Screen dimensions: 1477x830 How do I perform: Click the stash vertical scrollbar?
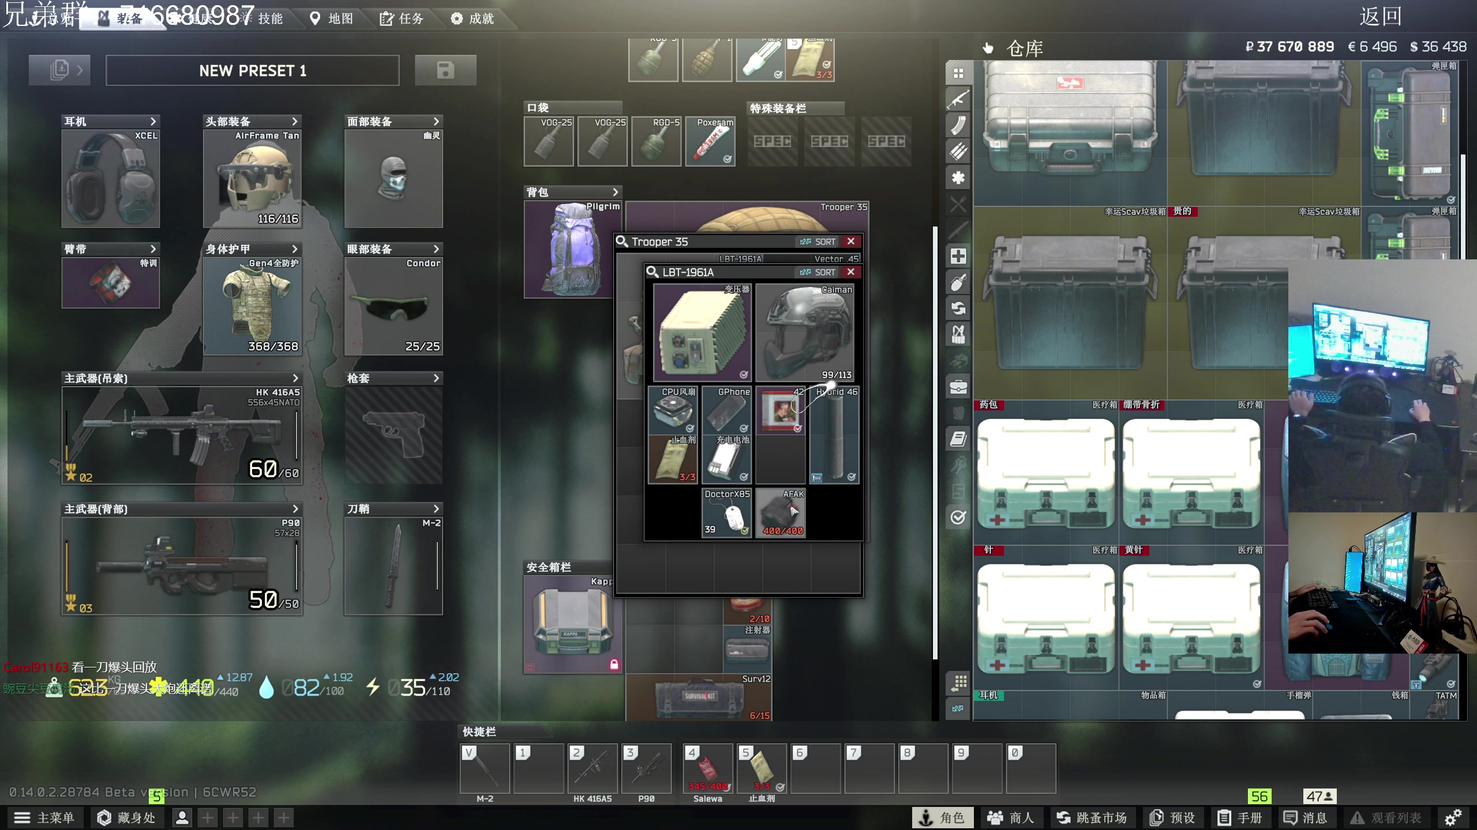1463,207
